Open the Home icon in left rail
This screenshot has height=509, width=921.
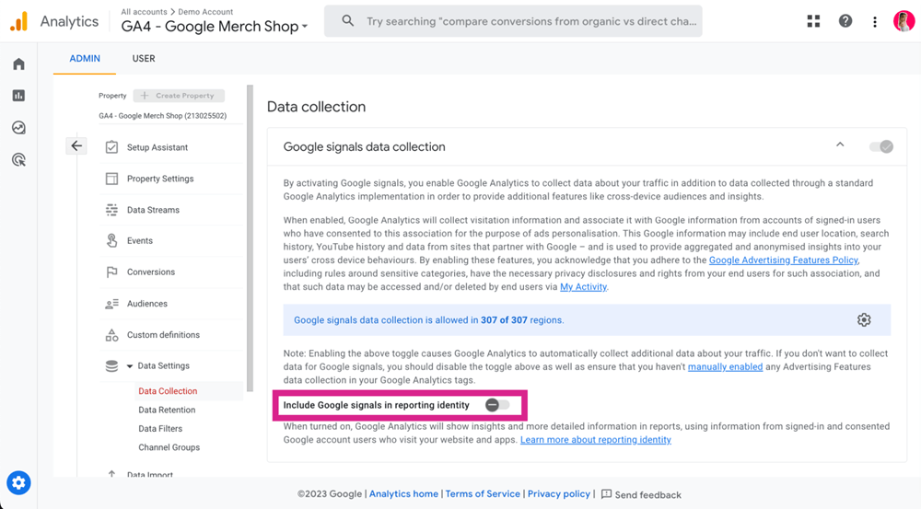click(x=18, y=64)
